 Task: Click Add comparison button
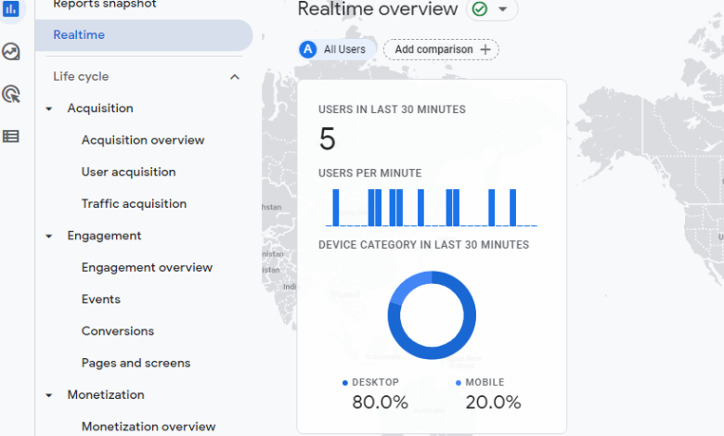(441, 49)
